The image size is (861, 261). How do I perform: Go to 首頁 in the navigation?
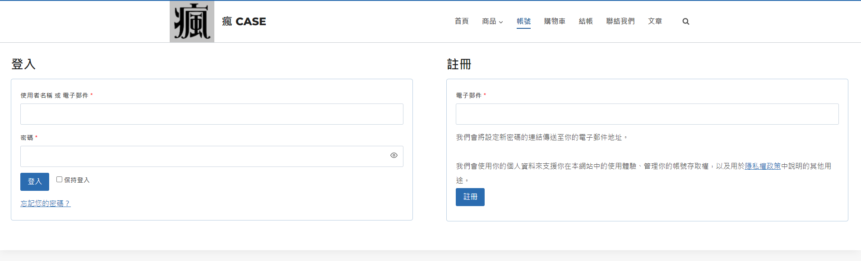461,22
